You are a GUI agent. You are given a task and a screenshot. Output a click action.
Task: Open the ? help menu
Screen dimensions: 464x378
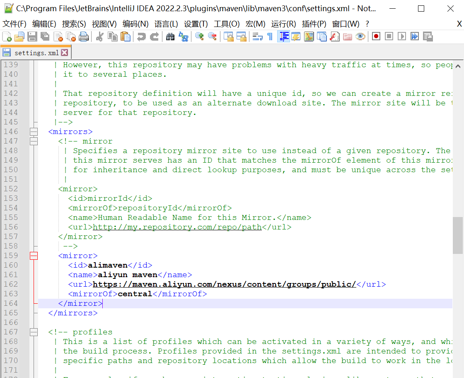pyautogui.click(x=367, y=24)
